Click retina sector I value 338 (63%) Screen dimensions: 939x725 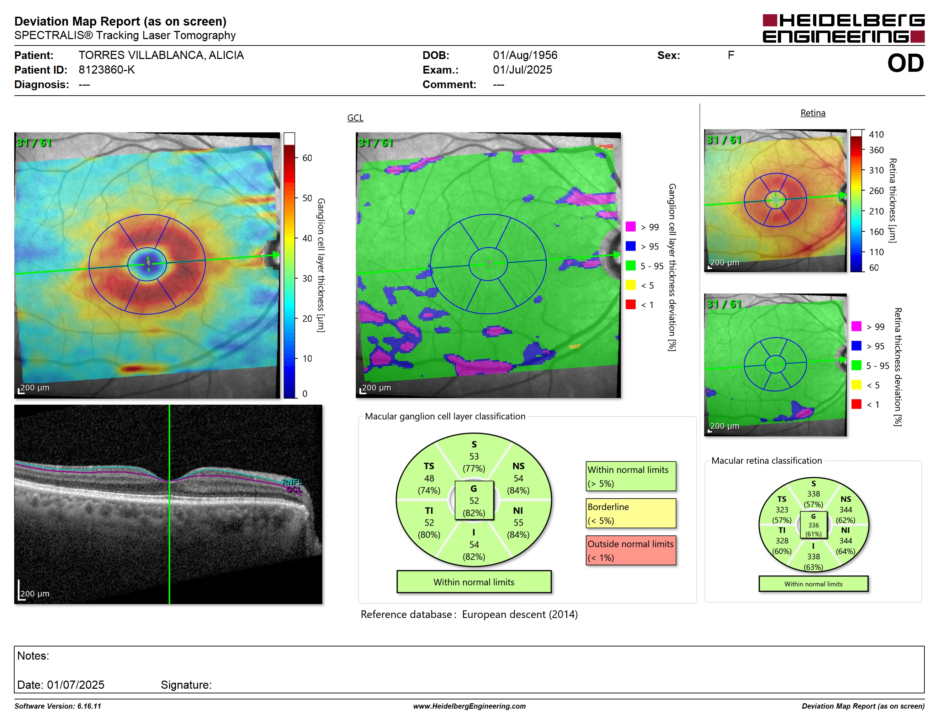813,562
